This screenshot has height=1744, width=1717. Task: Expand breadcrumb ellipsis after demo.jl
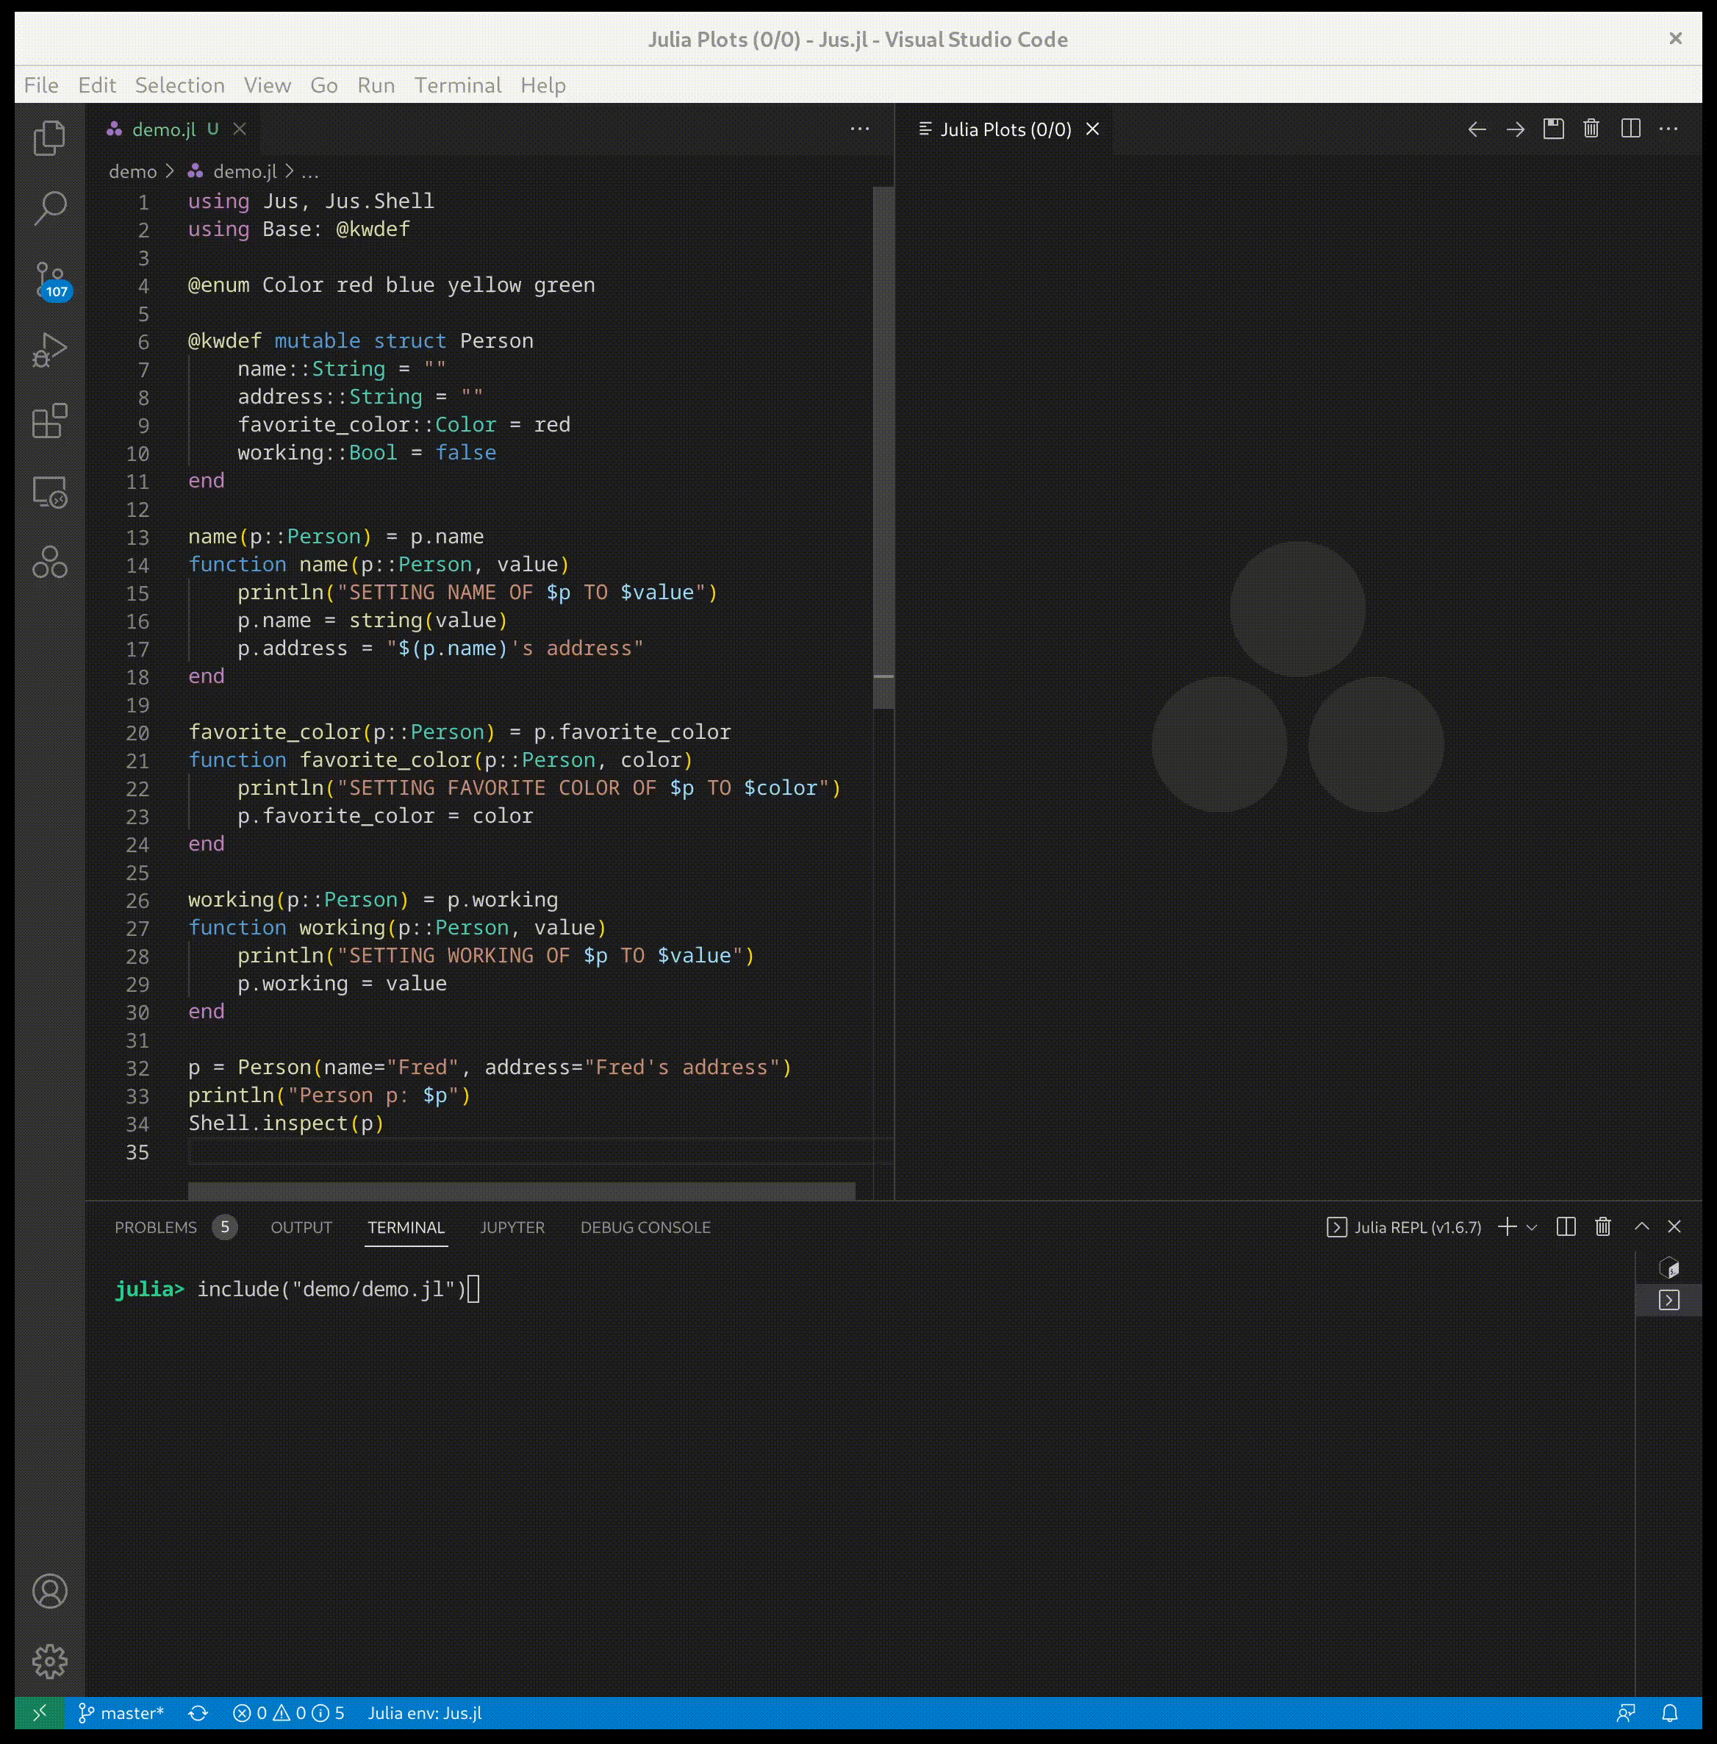pyautogui.click(x=309, y=171)
